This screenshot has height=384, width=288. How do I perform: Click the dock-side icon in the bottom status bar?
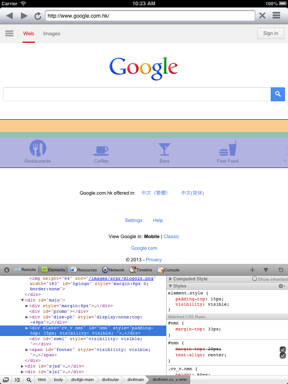click(x=6, y=380)
